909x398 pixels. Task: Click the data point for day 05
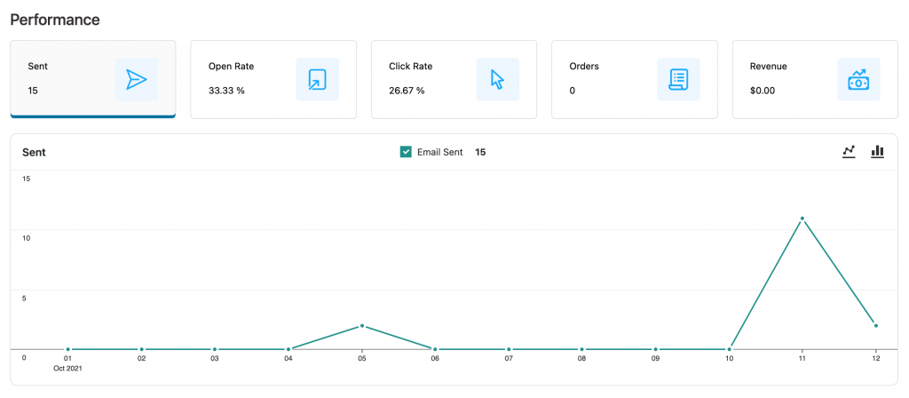362,325
